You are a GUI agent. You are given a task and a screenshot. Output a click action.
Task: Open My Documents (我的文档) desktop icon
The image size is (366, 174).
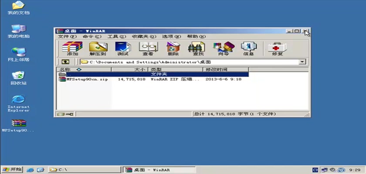pyautogui.click(x=18, y=7)
